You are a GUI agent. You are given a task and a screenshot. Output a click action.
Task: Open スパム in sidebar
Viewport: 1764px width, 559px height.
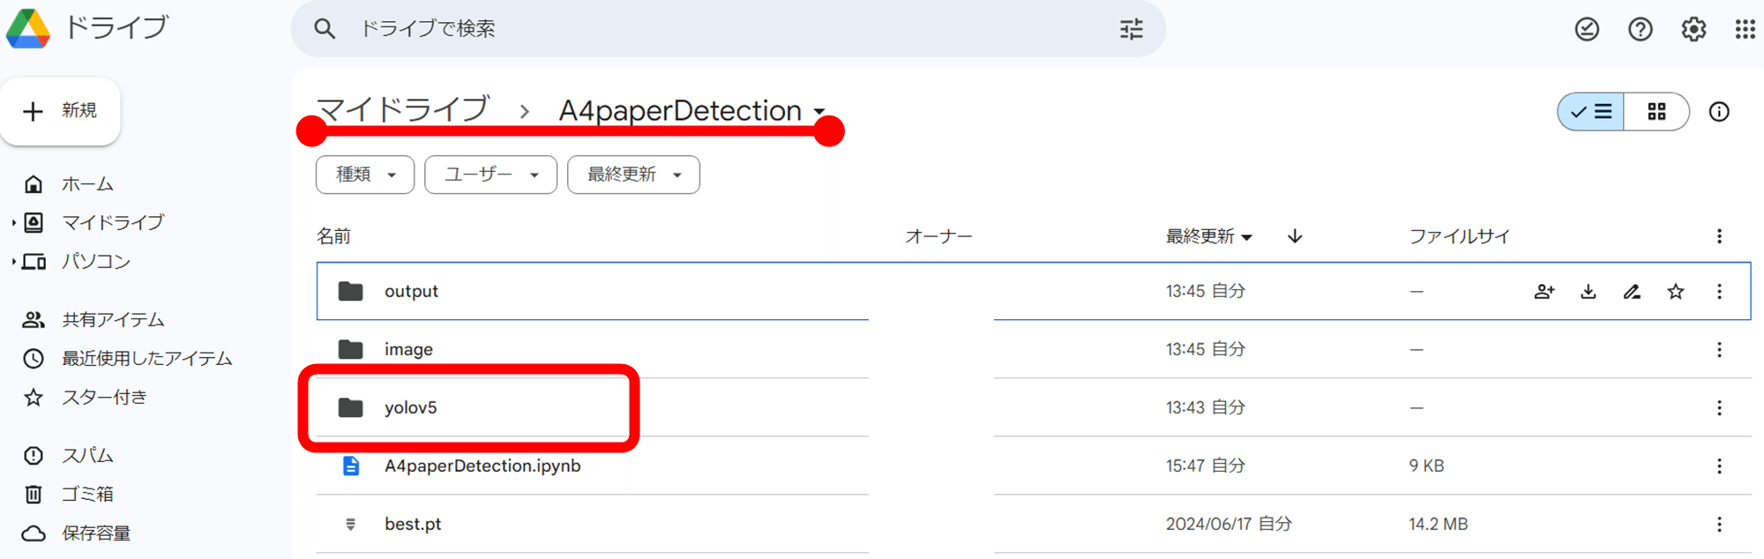[x=87, y=456]
